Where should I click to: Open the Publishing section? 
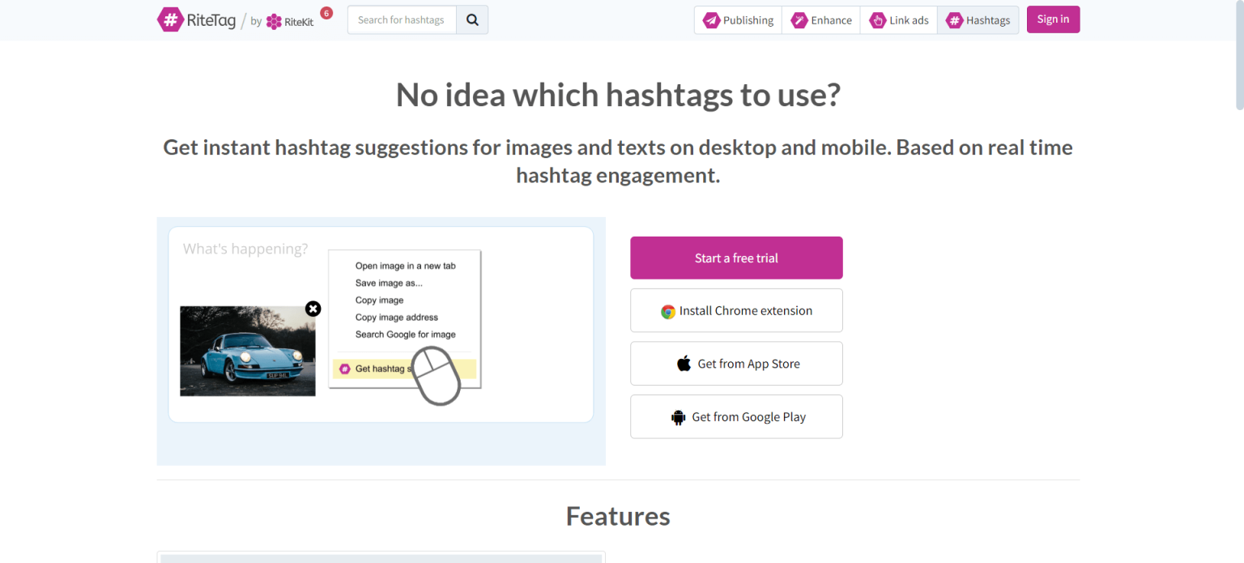[738, 19]
